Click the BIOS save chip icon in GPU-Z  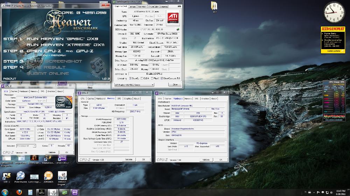[178, 29]
